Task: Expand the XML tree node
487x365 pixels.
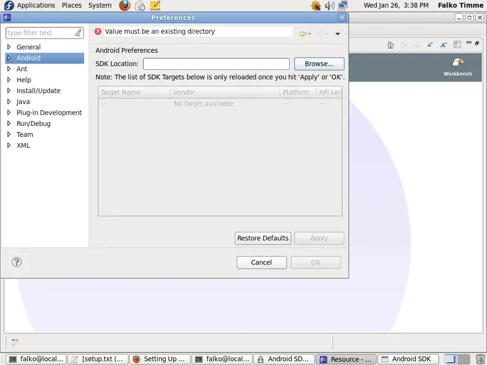Action: [9, 145]
